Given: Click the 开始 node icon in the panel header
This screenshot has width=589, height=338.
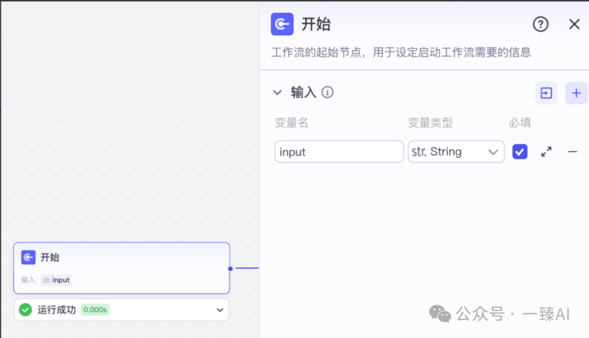Looking at the screenshot, I should (281, 24).
